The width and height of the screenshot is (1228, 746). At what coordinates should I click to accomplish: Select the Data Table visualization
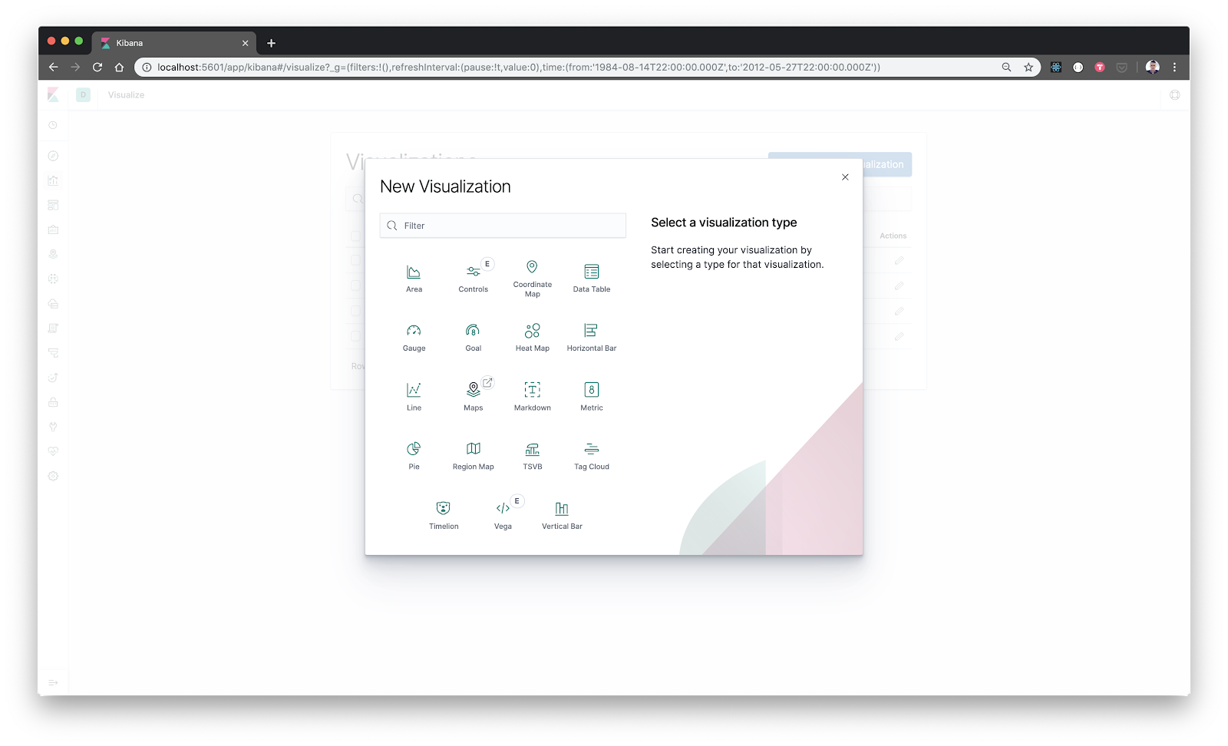tap(591, 278)
